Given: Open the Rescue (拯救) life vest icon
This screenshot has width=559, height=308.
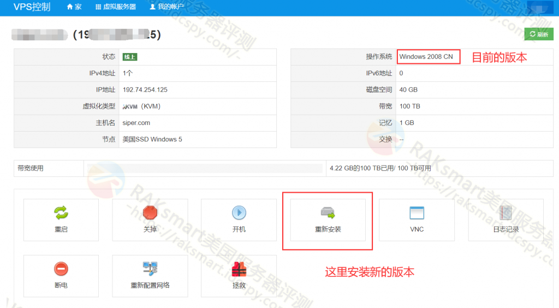Looking at the screenshot, I should [x=239, y=270].
